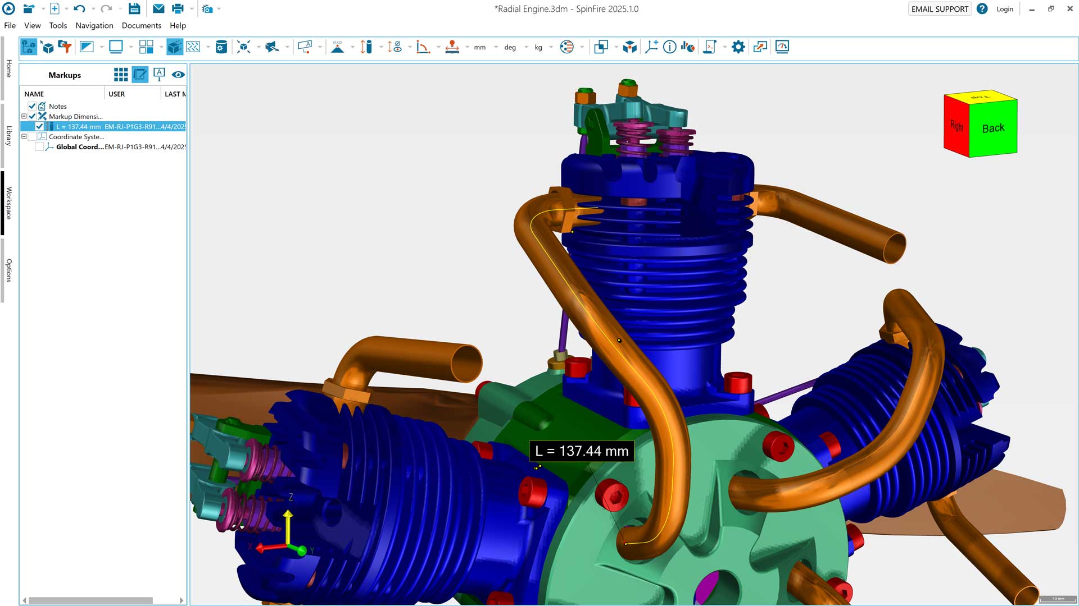Viewport: 1079px width, 606px height.
Task: Uncheck the L = 137.44 mm dimension
Action: [x=39, y=127]
